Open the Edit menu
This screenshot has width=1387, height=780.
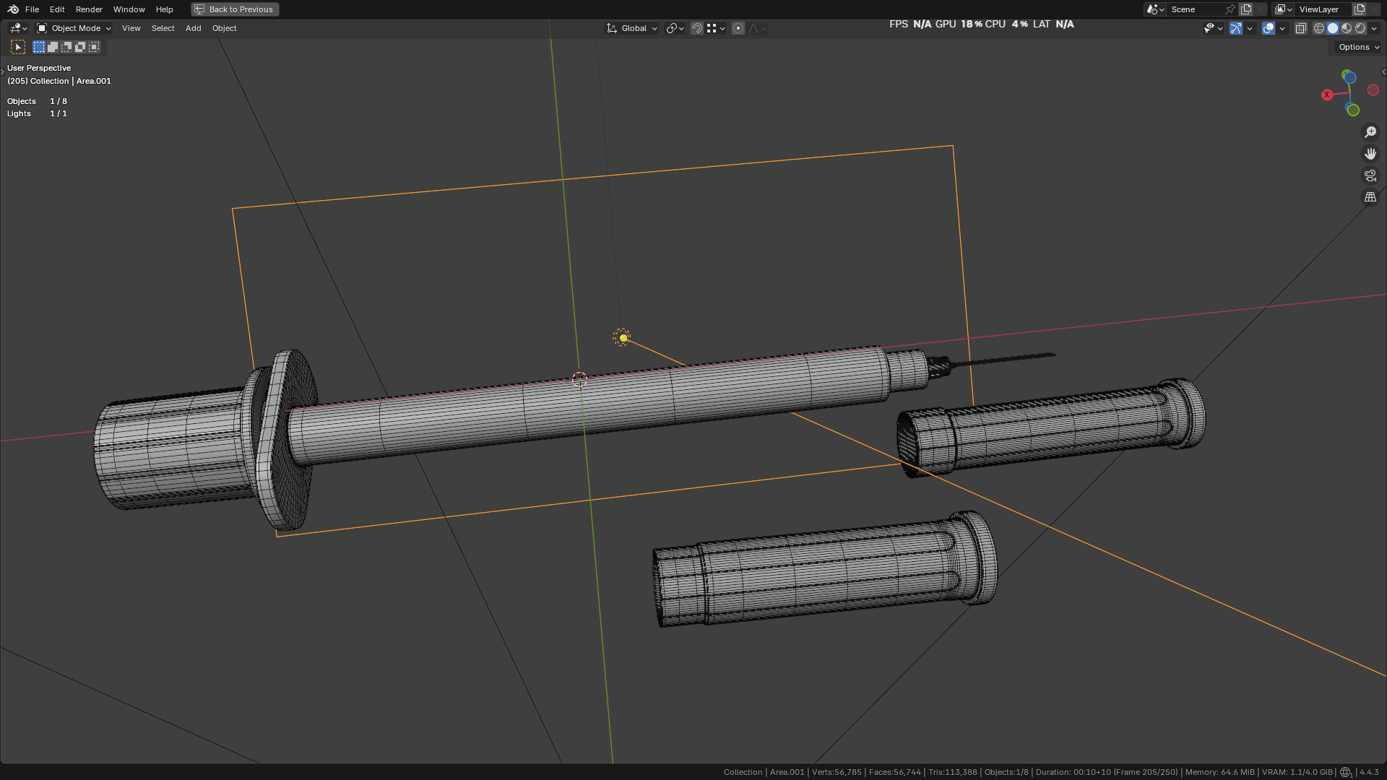tap(57, 9)
